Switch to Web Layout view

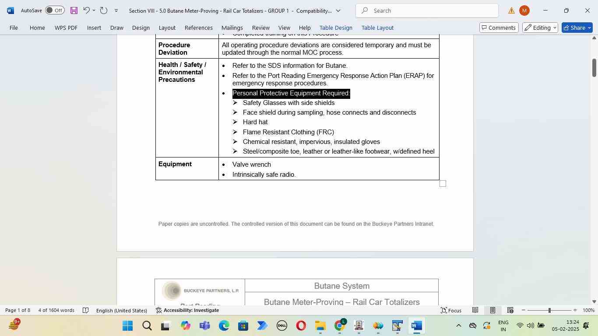coord(510,310)
